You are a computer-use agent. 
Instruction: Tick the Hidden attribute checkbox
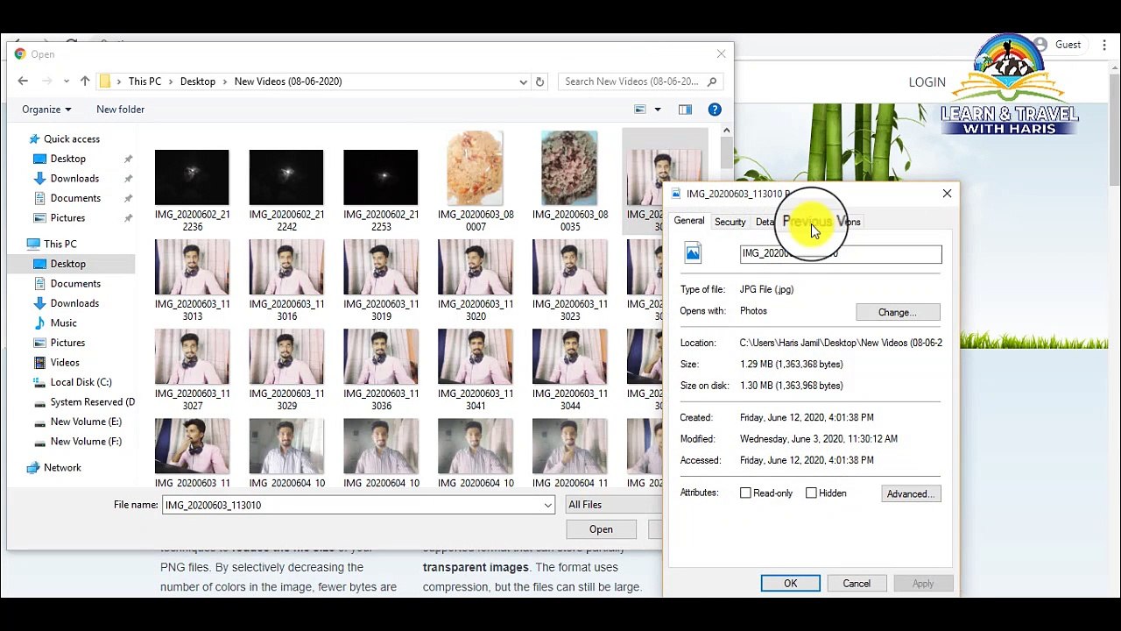coord(811,493)
